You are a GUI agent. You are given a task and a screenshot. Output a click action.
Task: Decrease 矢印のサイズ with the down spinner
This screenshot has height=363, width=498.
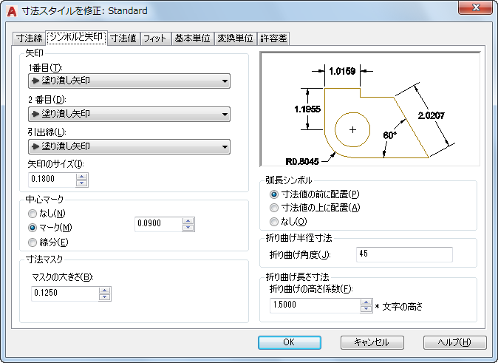click(82, 183)
